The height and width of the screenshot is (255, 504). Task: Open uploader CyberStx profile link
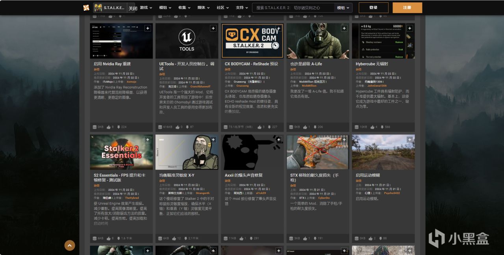(324, 198)
